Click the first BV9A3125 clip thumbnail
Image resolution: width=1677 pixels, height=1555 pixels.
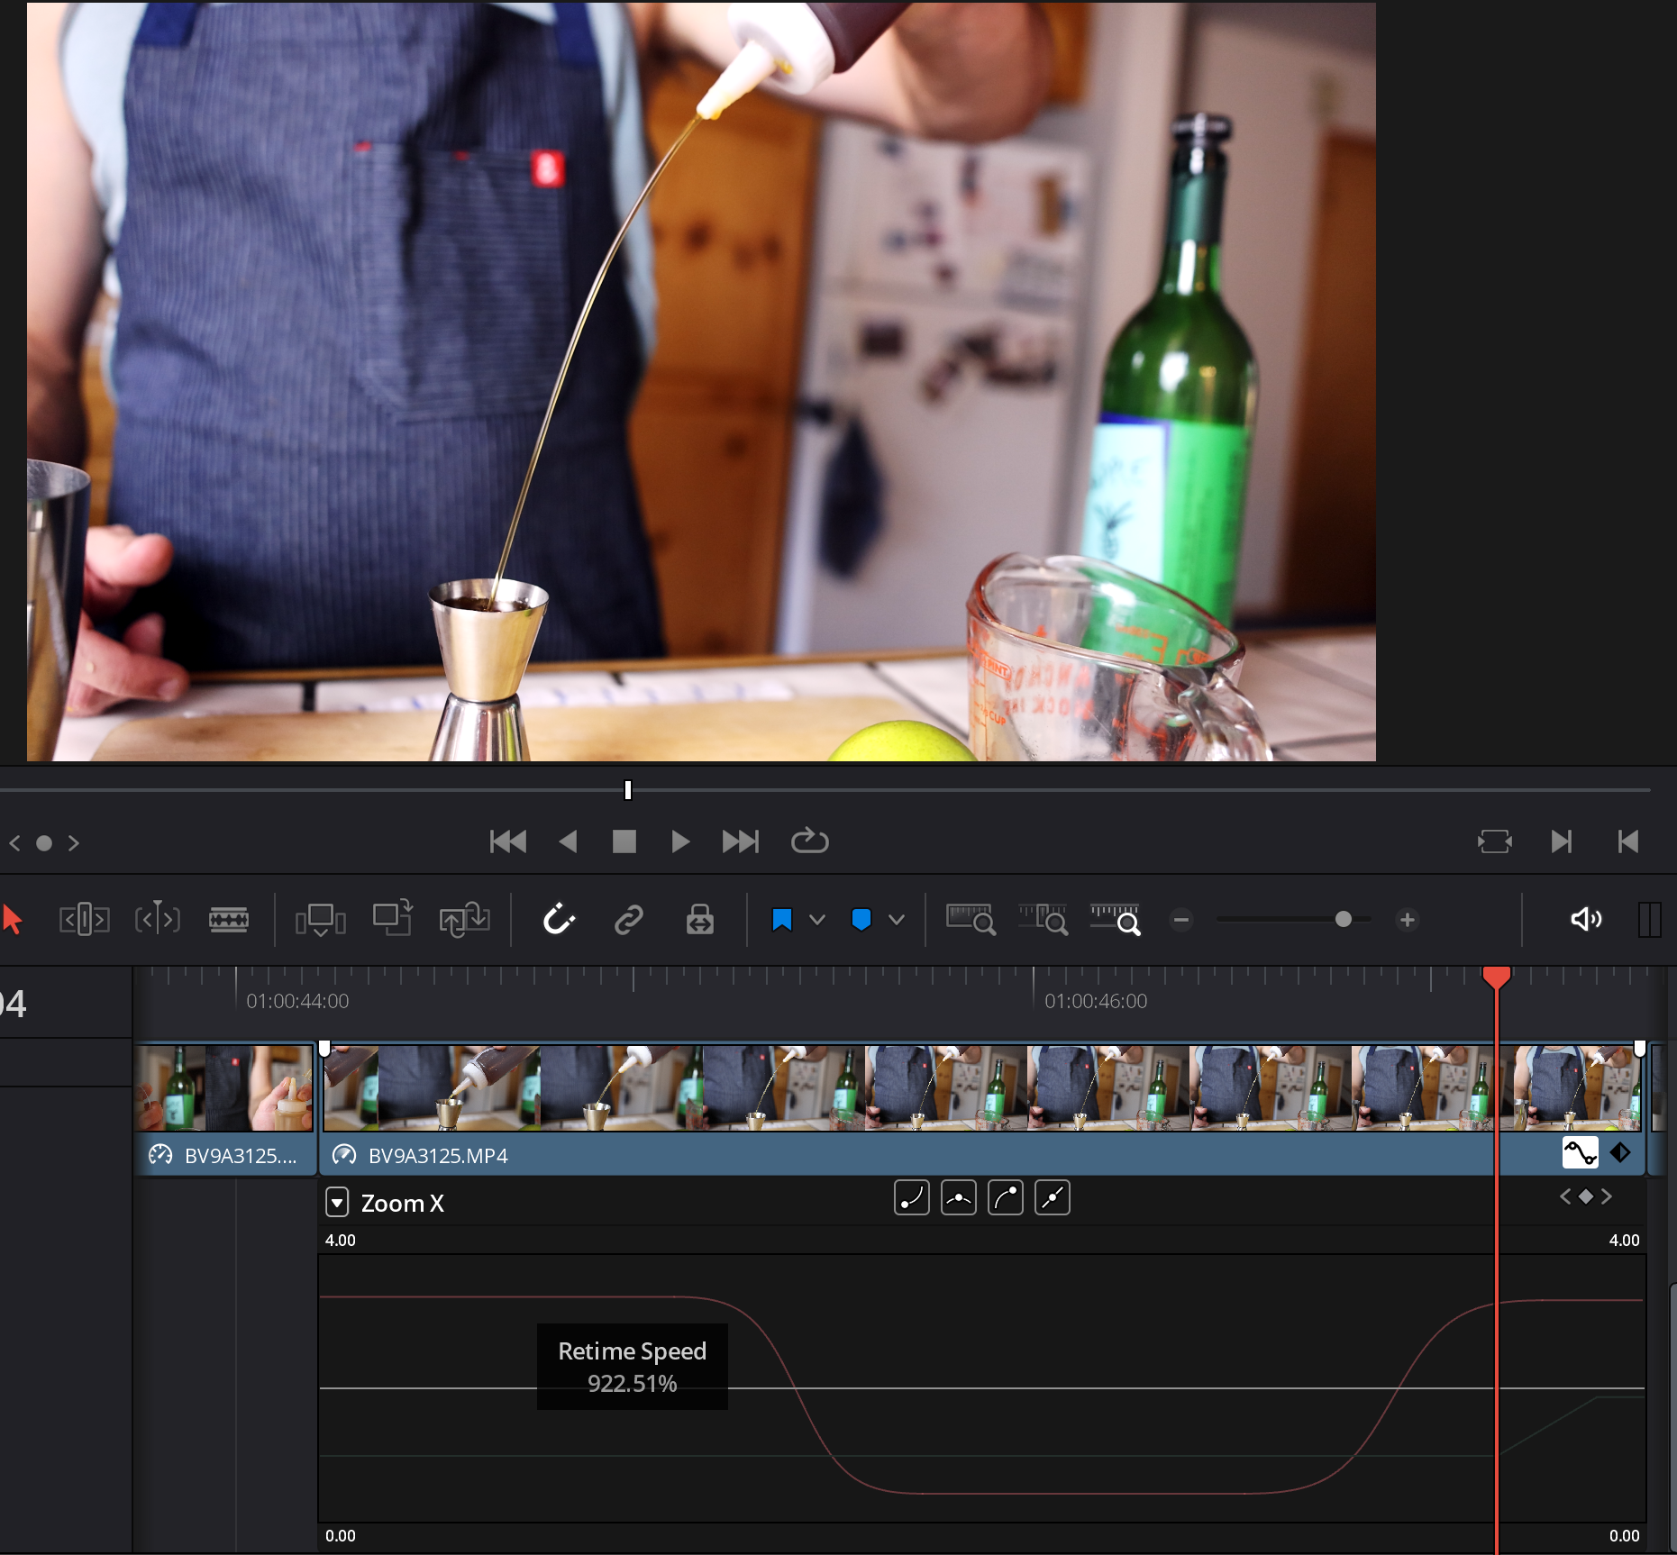pos(223,1088)
